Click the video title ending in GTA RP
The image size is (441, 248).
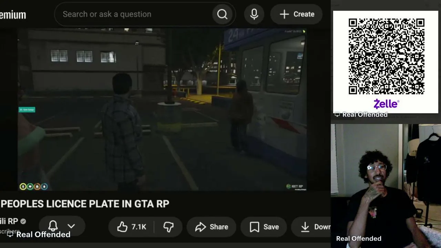pyautogui.click(x=85, y=204)
